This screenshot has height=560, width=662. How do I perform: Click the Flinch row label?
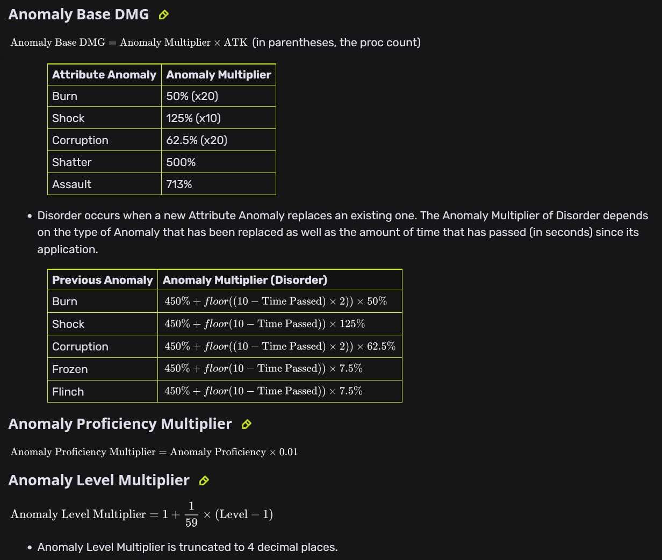click(68, 392)
